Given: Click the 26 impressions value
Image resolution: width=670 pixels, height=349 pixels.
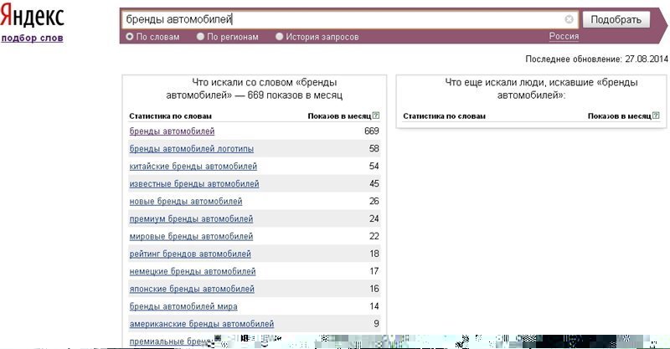Looking at the screenshot, I should click(x=374, y=201).
